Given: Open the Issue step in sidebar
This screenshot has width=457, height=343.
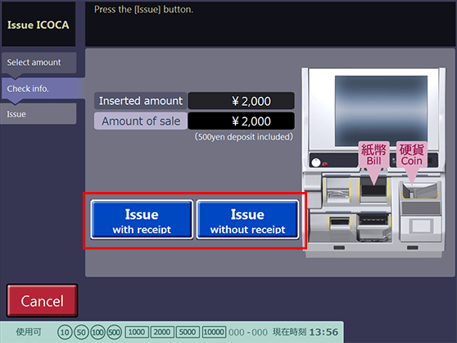Looking at the screenshot, I should (38, 114).
